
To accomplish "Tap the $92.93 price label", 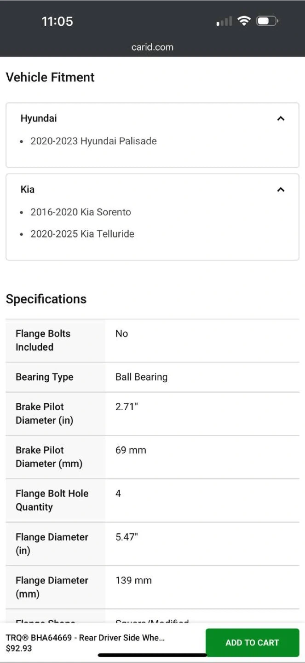I will click(x=19, y=648).
